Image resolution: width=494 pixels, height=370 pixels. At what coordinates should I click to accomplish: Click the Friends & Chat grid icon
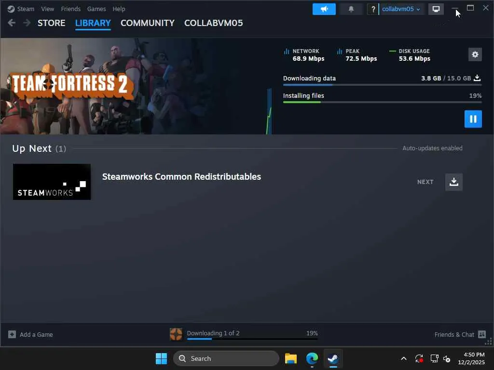click(x=482, y=334)
